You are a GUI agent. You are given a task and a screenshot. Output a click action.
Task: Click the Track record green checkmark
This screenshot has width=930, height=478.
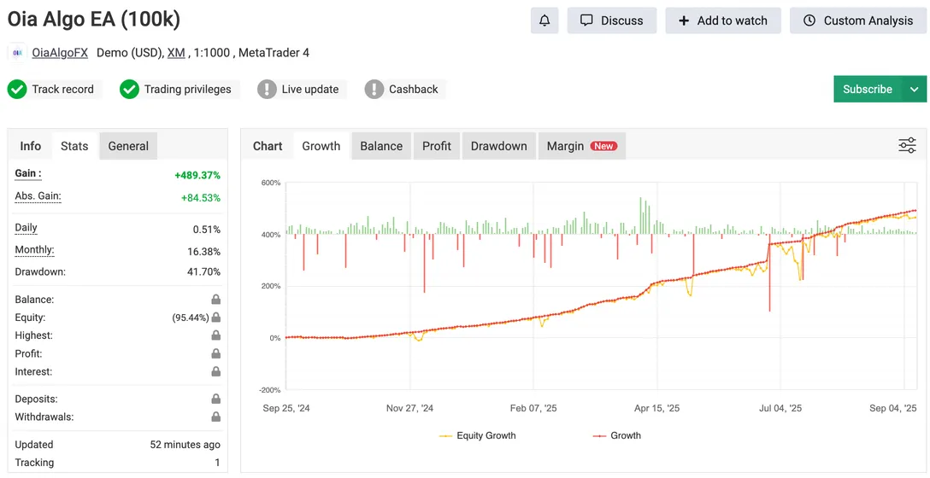tap(17, 89)
